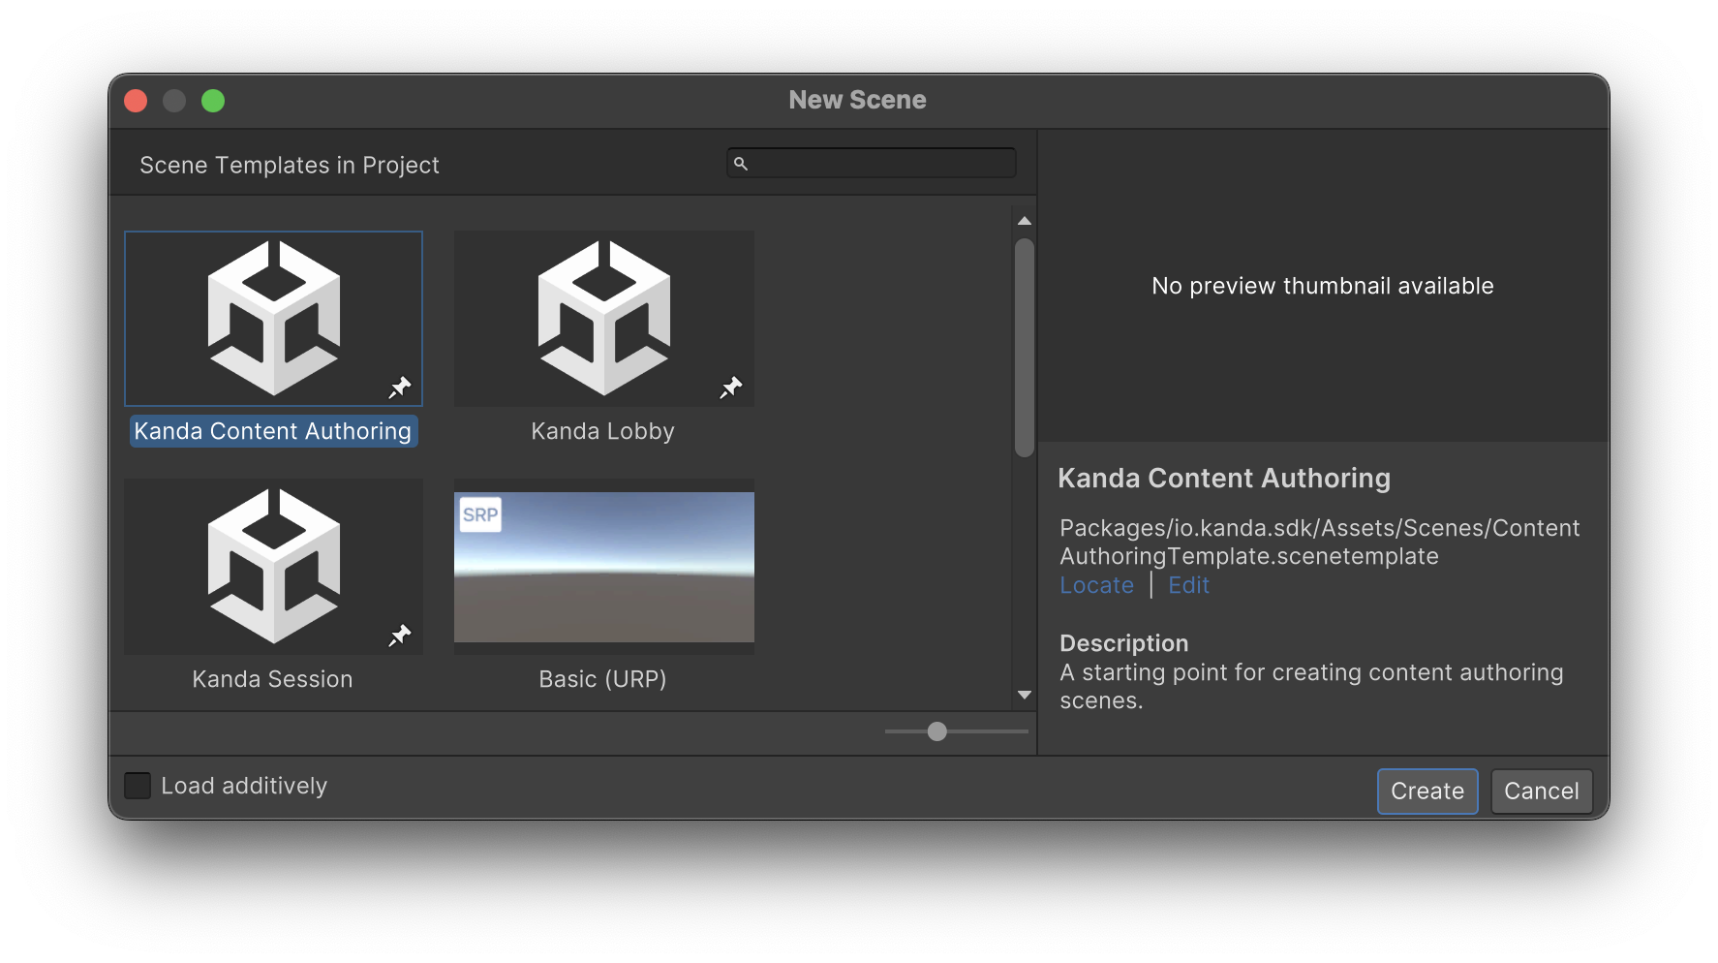Toggle pin icon on Kanda Session
Image resolution: width=1718 pixels, height=963 pixels.
click(x=400, y=636)
